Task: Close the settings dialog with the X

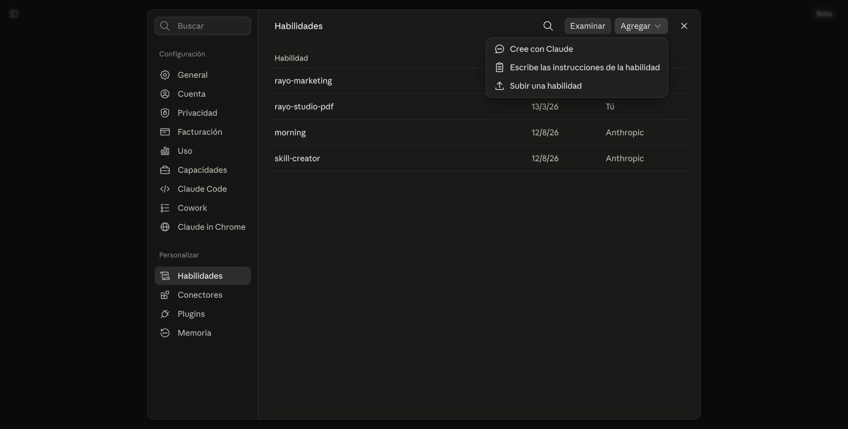Action: 684,26
